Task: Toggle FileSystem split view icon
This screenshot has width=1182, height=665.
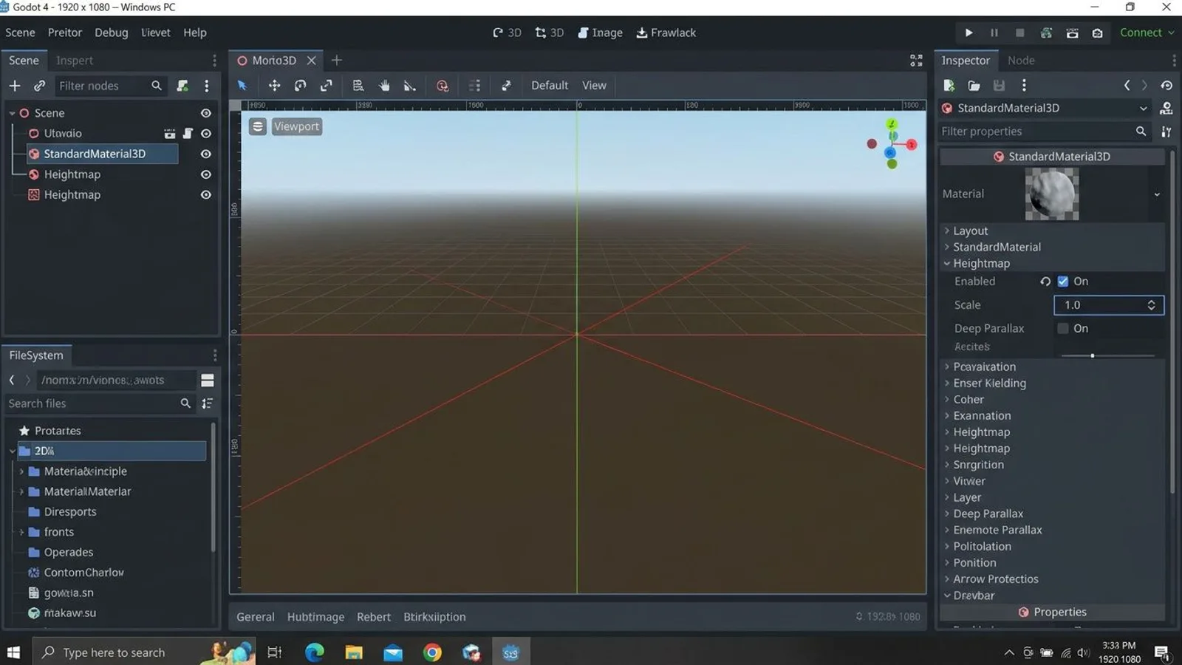Action: [x=208, y=380]
